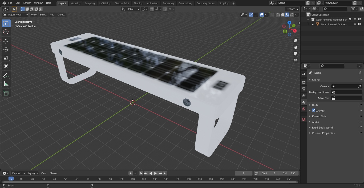Toggle snapping magnet icon
Screen dimensions: 364x188
point(152,9)
